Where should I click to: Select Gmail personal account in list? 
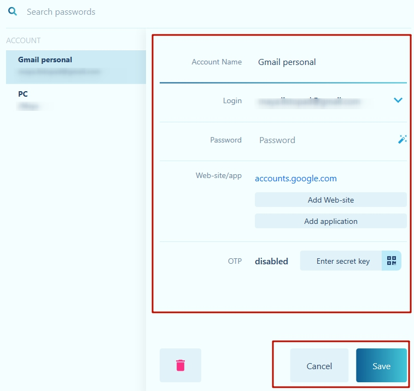(75, 66)
